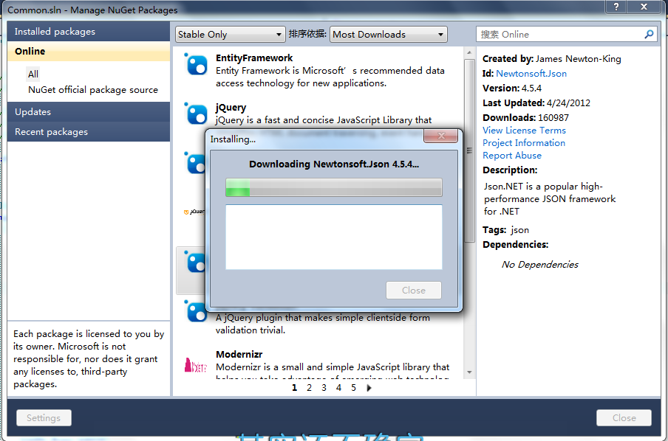The height and width of the screenshot is (441, 668).
Task: Click the install log text area
Action: pos(333,237)
